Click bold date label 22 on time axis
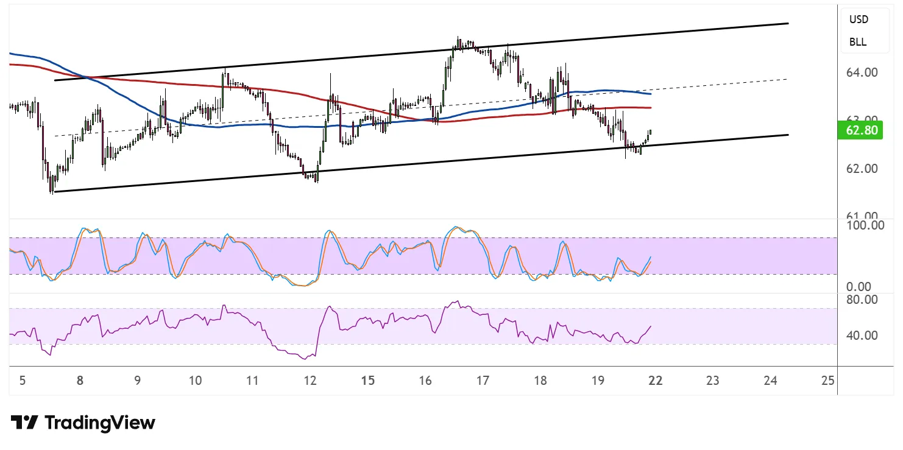The height and width of the screenshot is (450, 903). (x=655, y=381)
